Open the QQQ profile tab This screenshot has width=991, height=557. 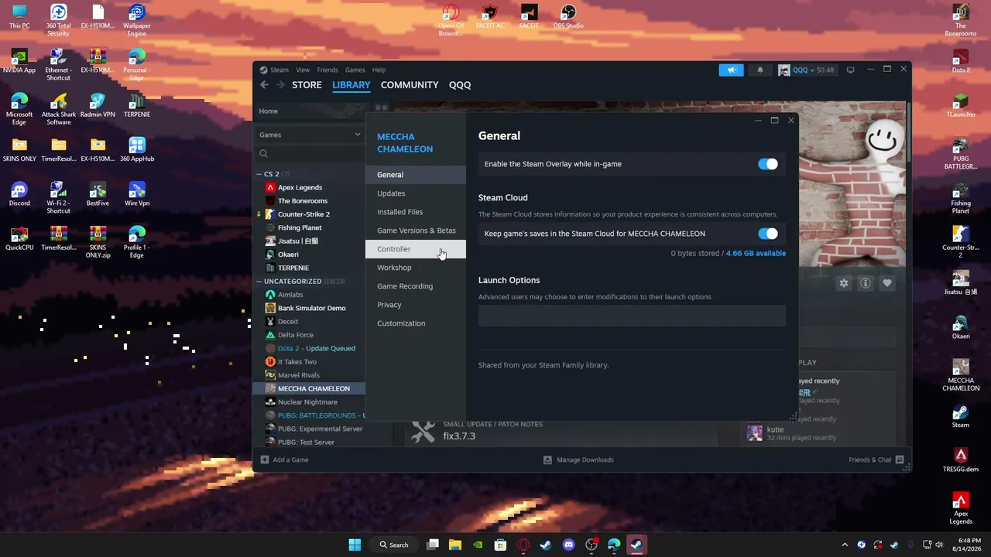[x=460, y=85]
